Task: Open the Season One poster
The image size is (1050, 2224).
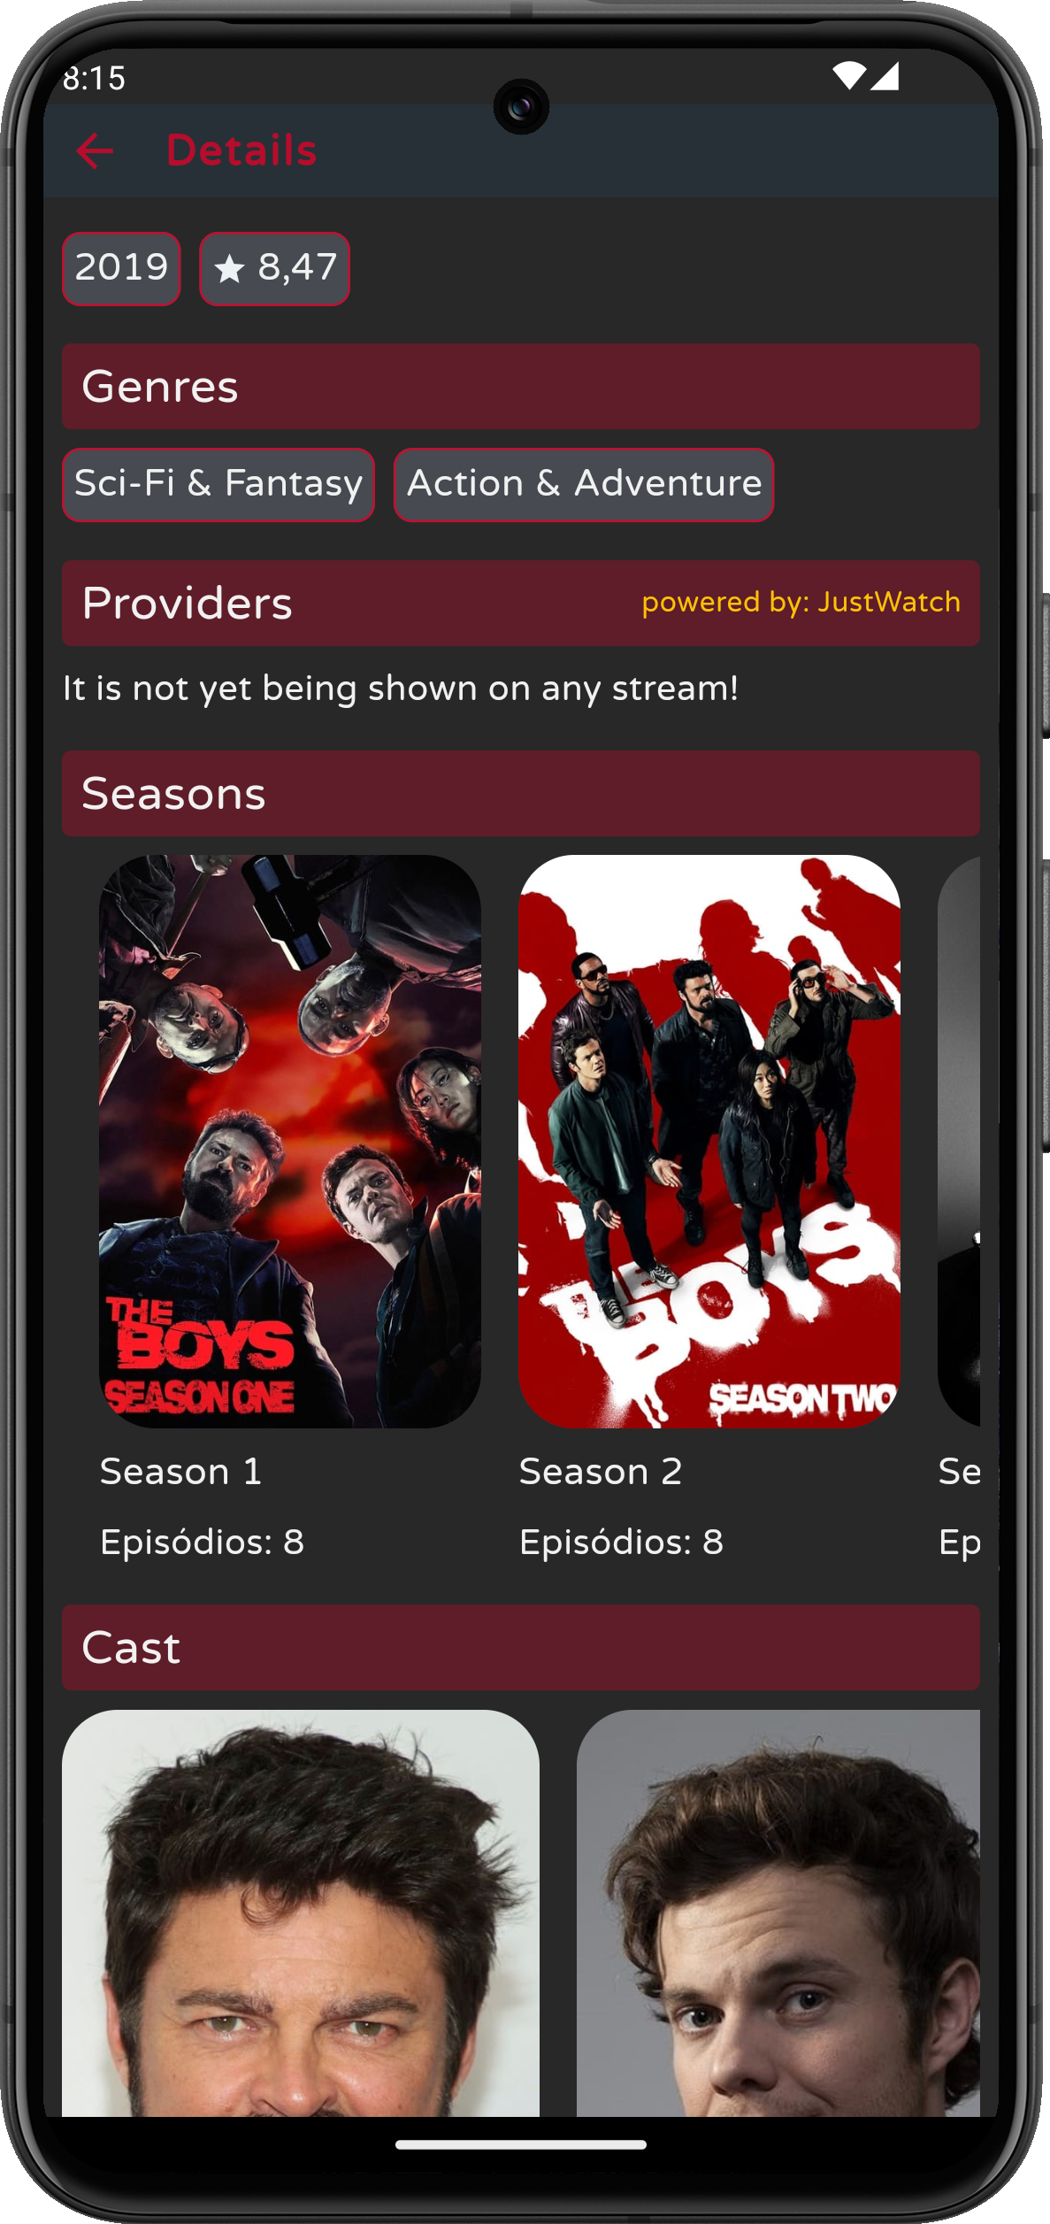Action: coord(290,1141)
